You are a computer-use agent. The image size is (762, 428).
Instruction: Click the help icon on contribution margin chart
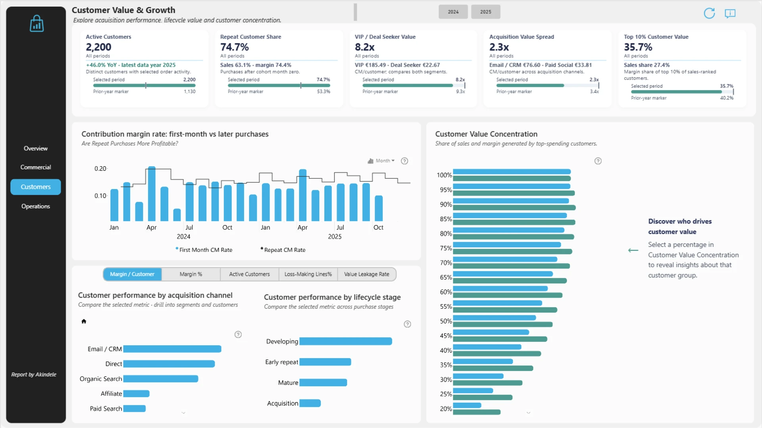pos(404,161)
